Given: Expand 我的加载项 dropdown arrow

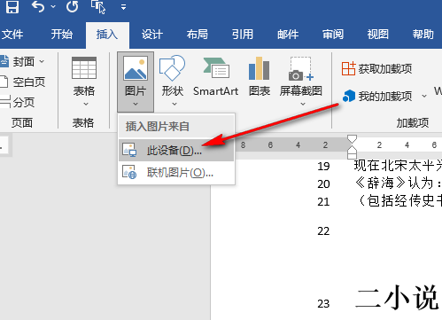Looking at the screenshot, I should coord(424,96).
